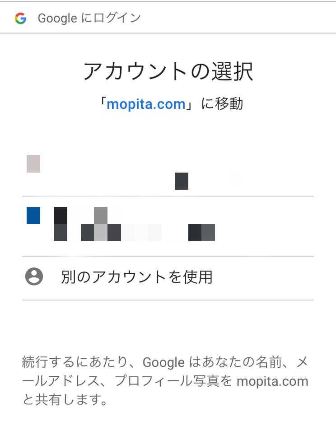Click the sharing disclosure paragraph text

coord(165,381)
